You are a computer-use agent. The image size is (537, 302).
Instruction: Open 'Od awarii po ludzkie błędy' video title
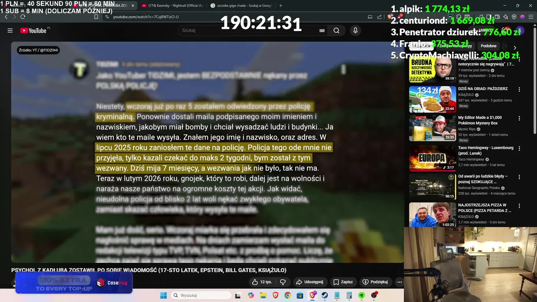483,179
